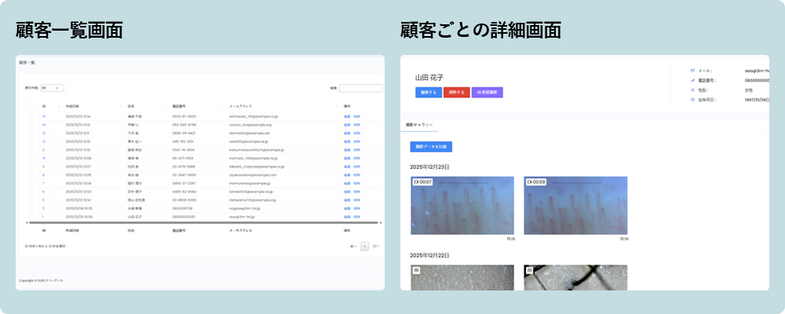This screenshot has height=314, width=785.
Task: Click the mail icon beside メール label
Action: pos(693,71)
